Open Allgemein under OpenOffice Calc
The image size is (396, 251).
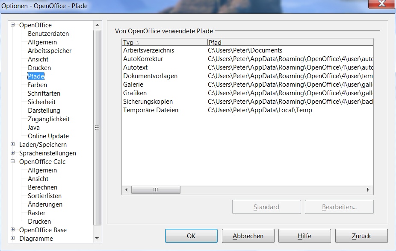42,170
